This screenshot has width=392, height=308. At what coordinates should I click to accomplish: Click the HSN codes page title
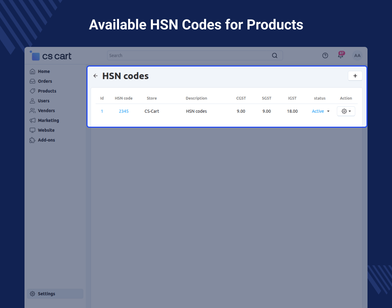tap(126, 76)
